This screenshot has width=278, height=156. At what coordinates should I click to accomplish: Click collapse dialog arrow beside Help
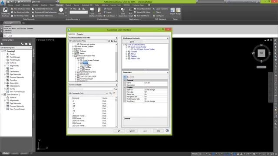(167, 131)
